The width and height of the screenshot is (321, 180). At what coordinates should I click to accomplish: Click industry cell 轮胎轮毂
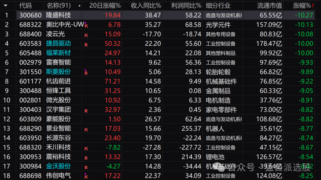click(x=218, y=72)
